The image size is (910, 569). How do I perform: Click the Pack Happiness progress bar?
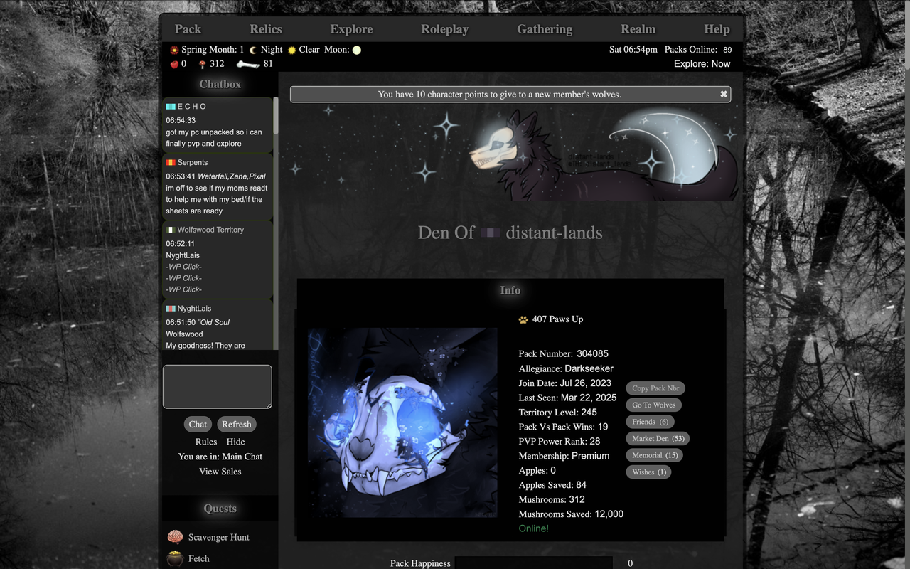click(x=534, y=563)
